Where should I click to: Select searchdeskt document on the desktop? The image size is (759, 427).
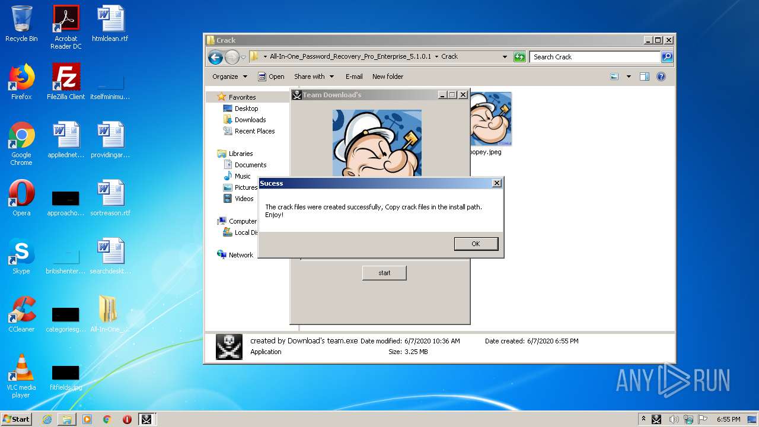pyautogui.click(x=110, y=256)
